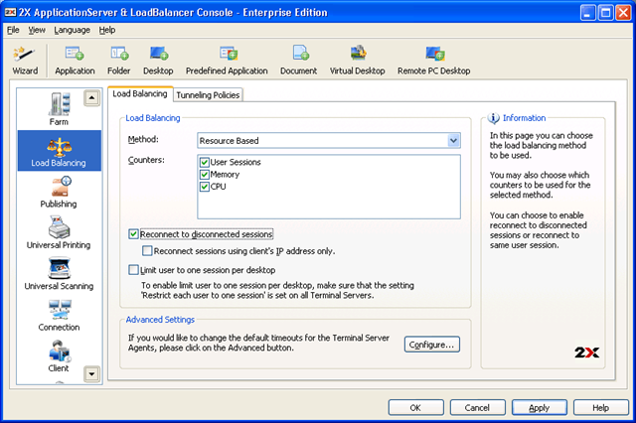Click the OK button
This screenshot has height=423, width=636.
tap(416, 407)
